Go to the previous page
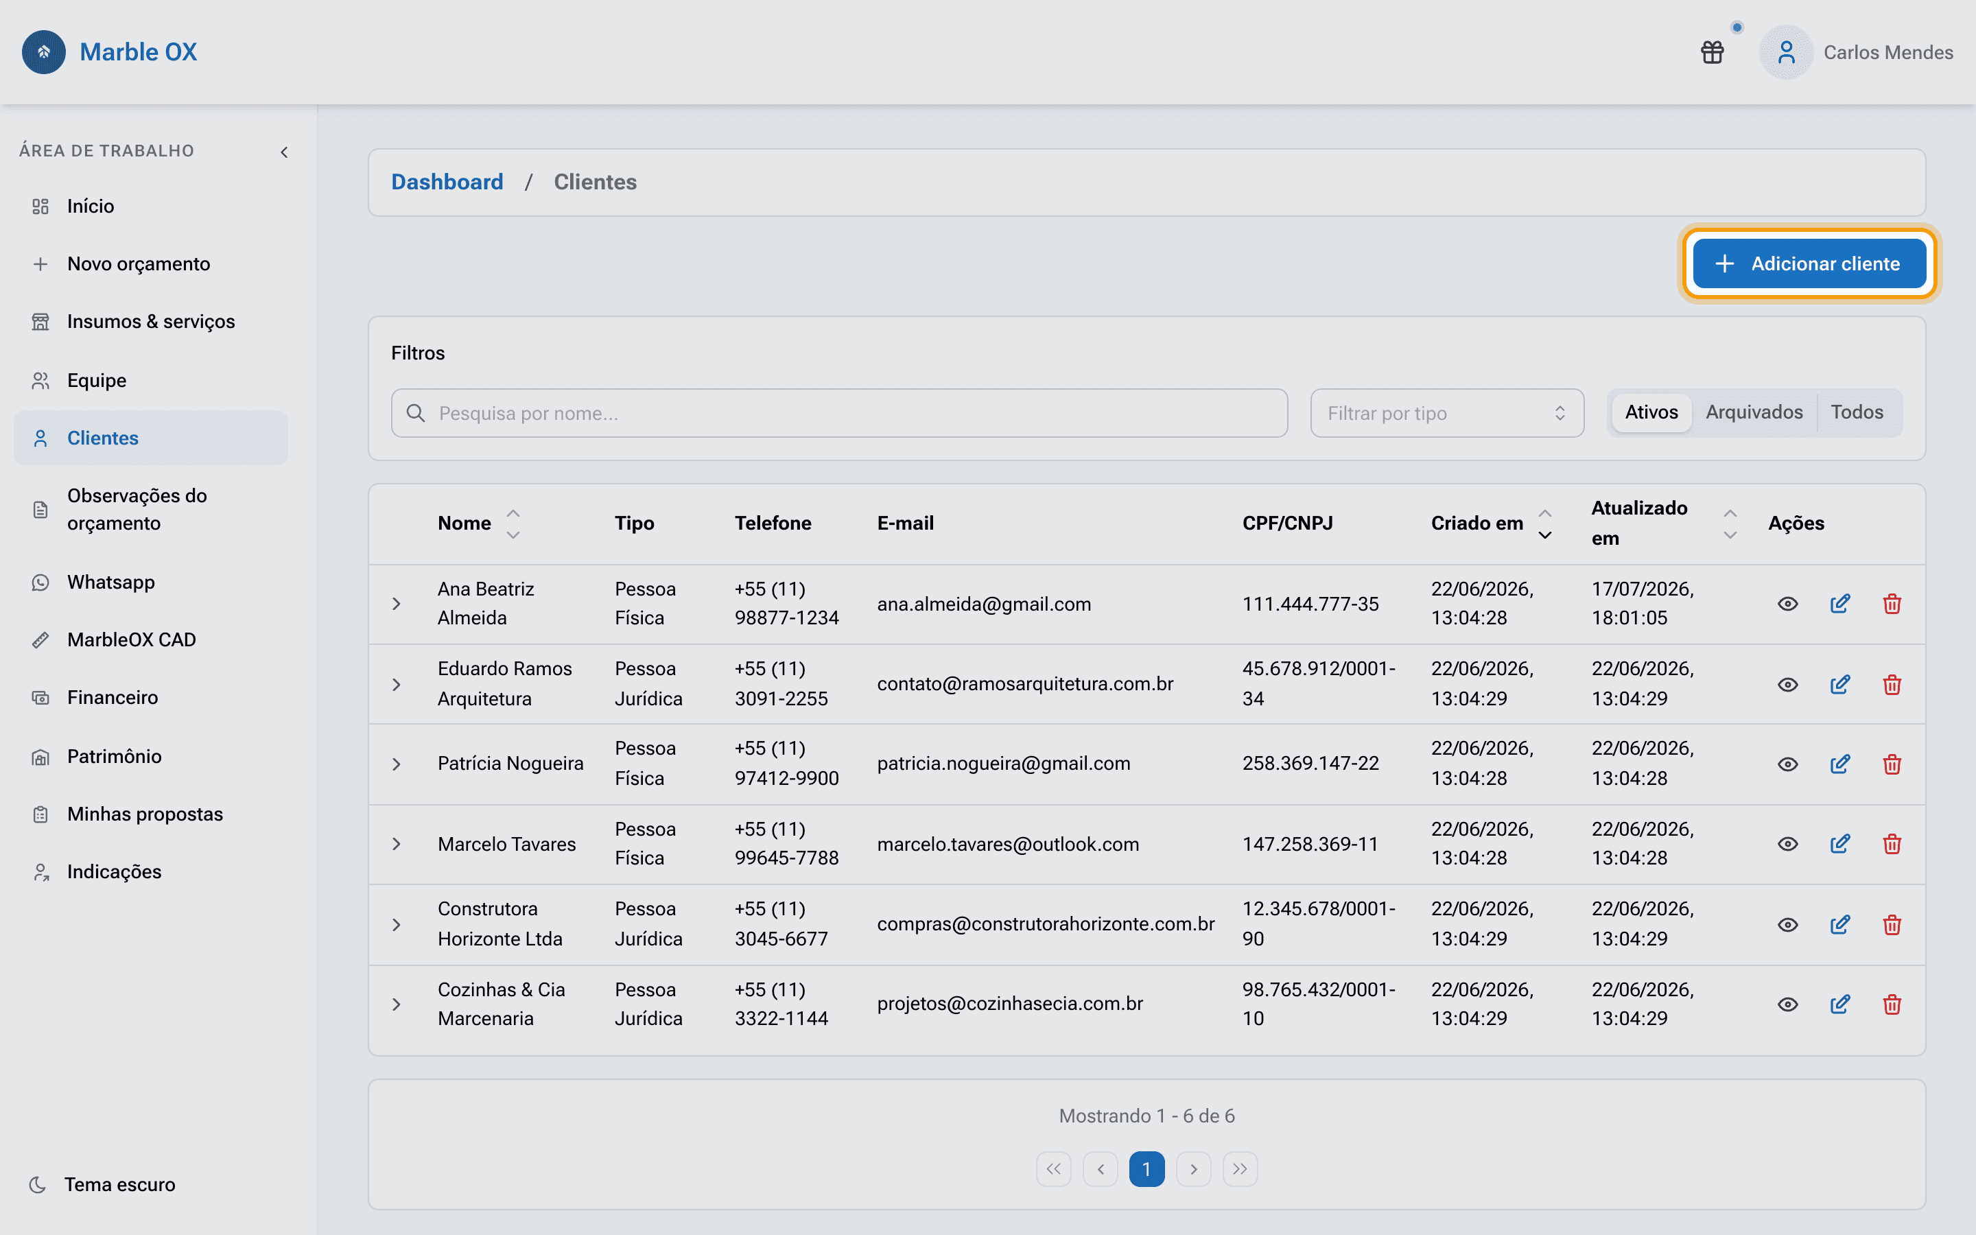1976x1235 pixels. (1100, 1169)
